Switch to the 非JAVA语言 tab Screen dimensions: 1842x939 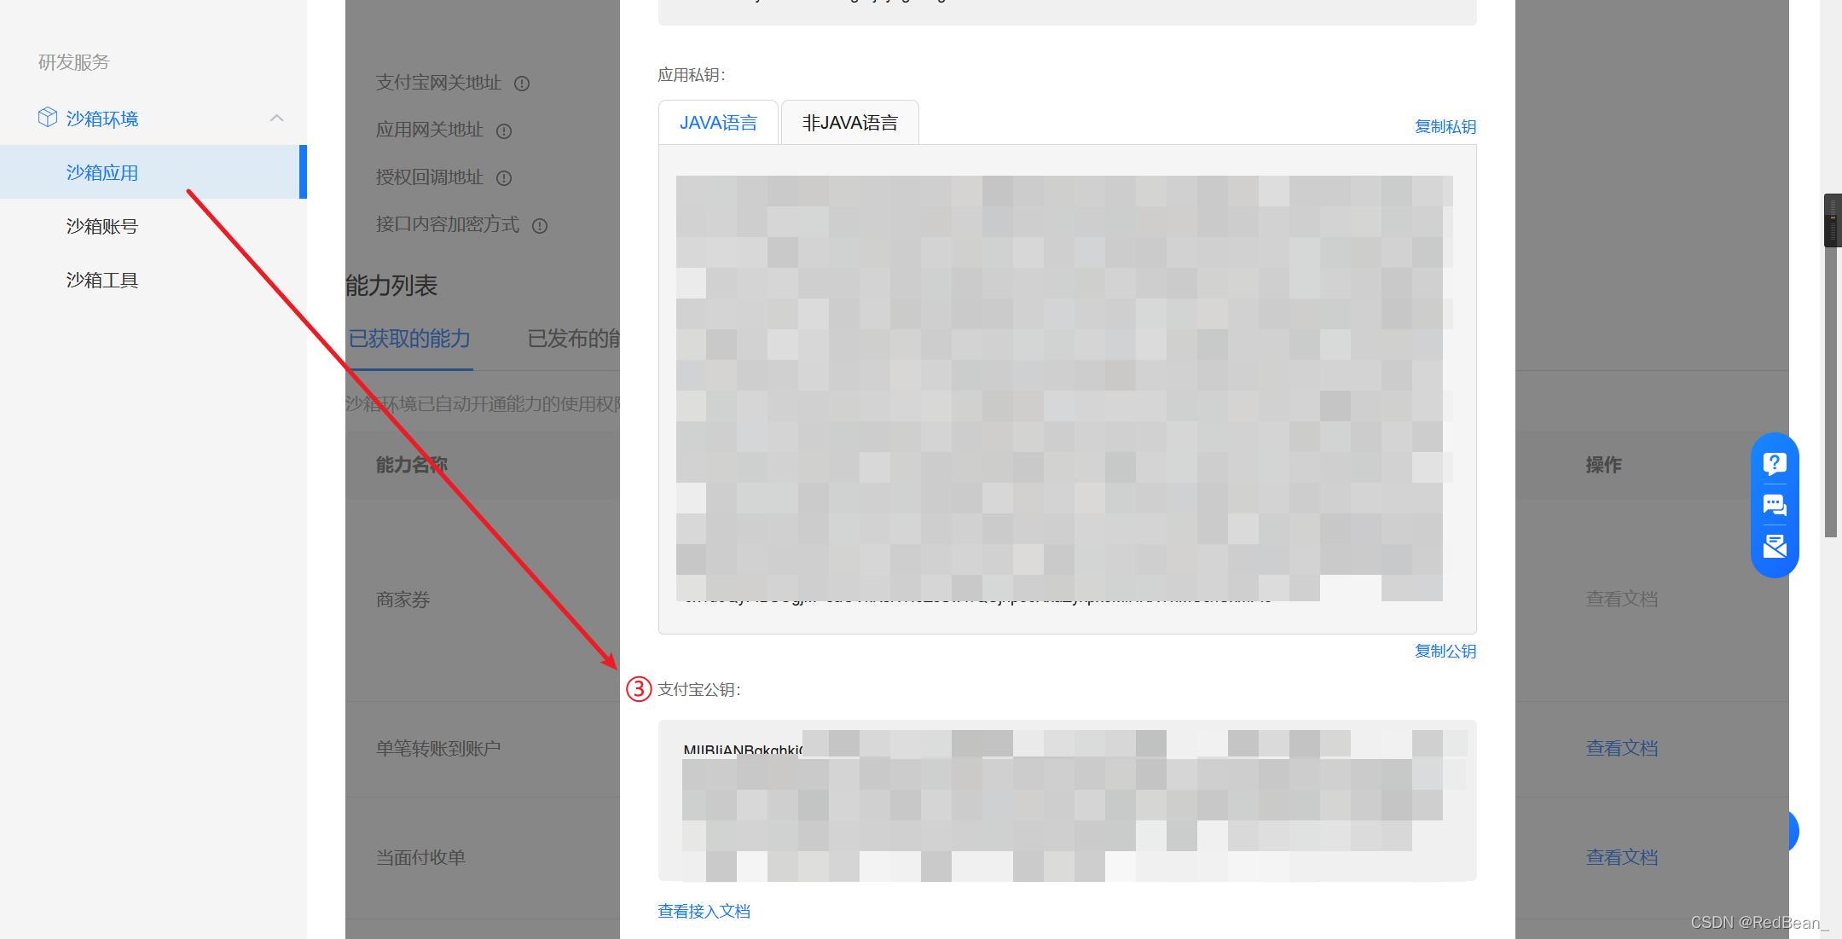click(849, 123)
